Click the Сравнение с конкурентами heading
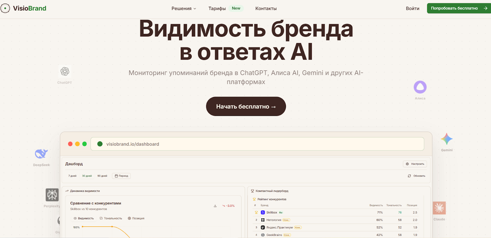This screenshot has height=238, width=491. click(x=96, y=203)
